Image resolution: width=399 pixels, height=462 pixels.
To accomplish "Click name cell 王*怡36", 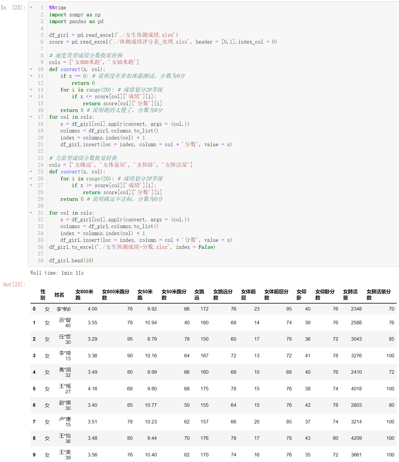I will [x=65, y=438].
